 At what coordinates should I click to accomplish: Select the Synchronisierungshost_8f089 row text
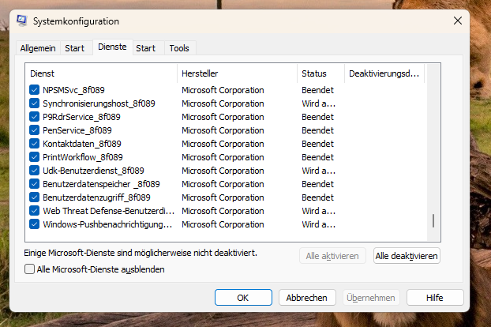tap(99, 103)
